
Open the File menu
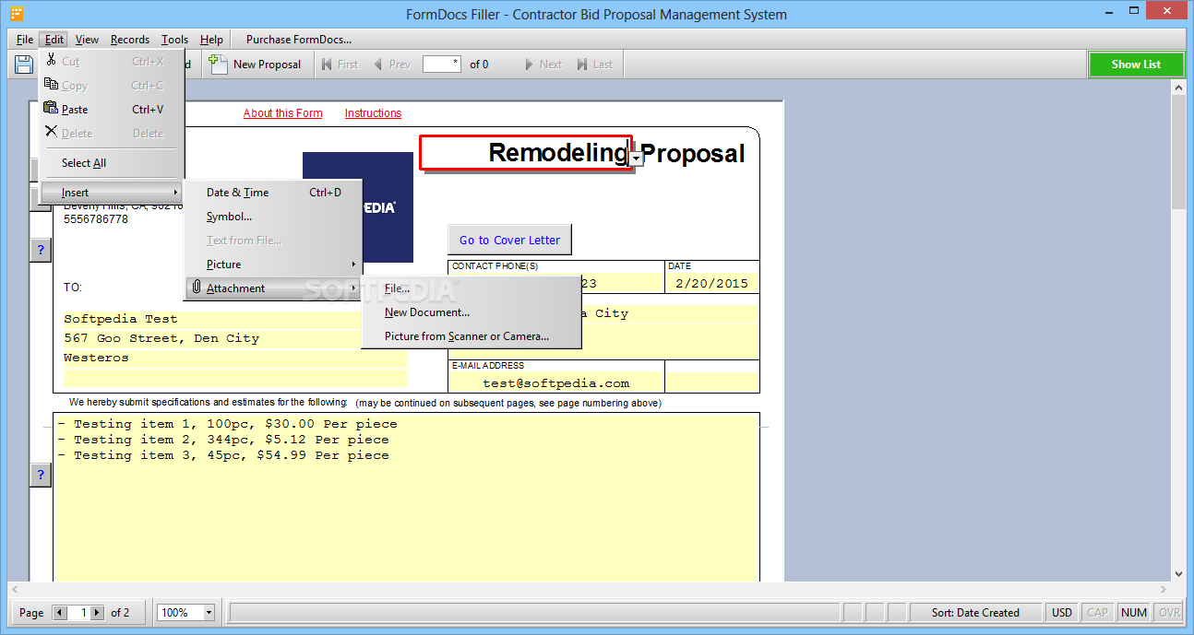[x=25, y=40]
